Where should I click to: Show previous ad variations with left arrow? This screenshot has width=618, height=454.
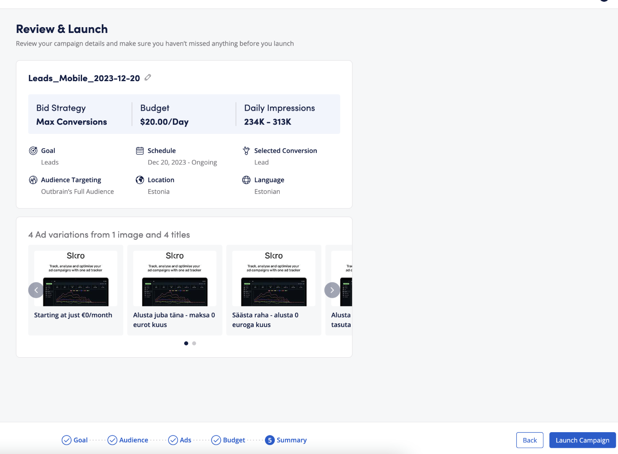pos(36,290)
